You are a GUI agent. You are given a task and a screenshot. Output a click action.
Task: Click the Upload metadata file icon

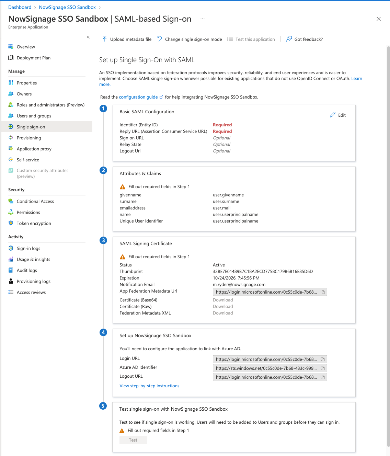tap(105, 39)
